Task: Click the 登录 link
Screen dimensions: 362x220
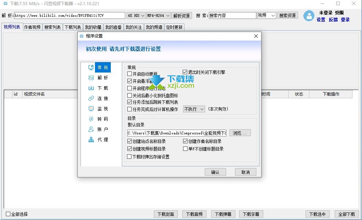Action: [x=345, y=20]
